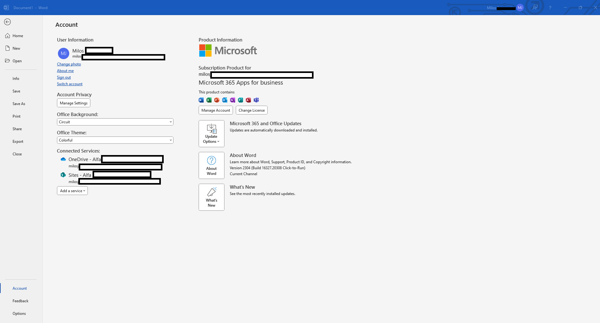Open the Info section
This screenshot has width=600, height=323.
pyautogui.click(x=16, y=79)
